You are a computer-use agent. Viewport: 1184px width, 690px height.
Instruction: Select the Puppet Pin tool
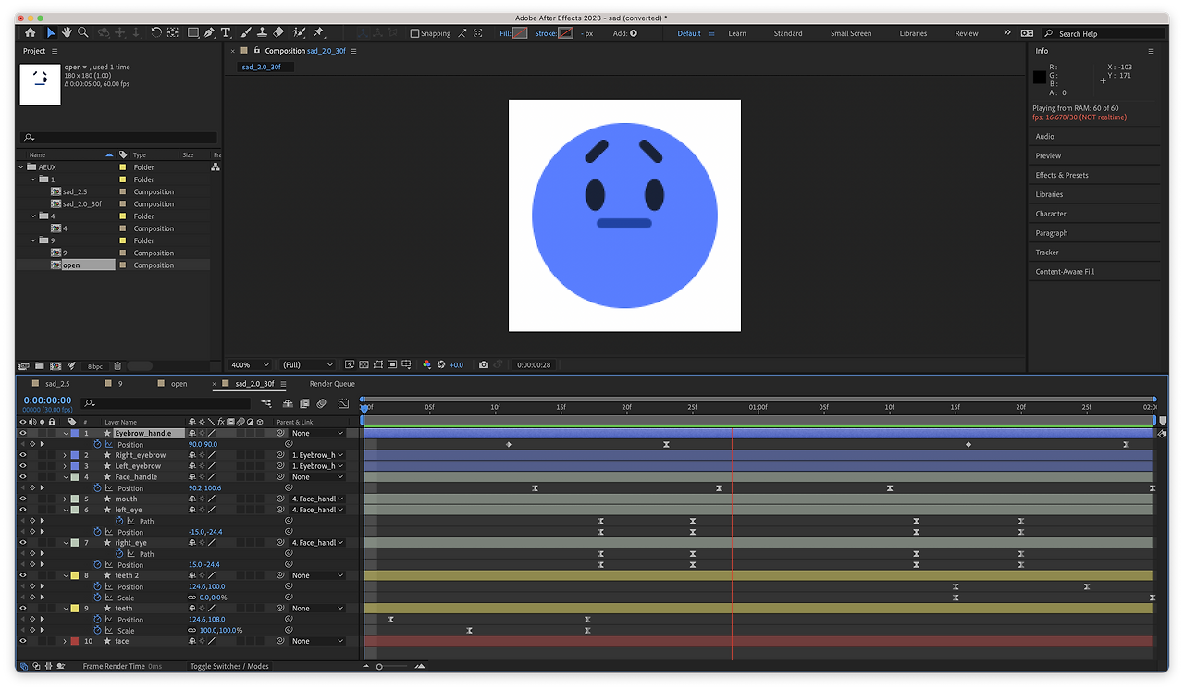click(x=319, y=32)
